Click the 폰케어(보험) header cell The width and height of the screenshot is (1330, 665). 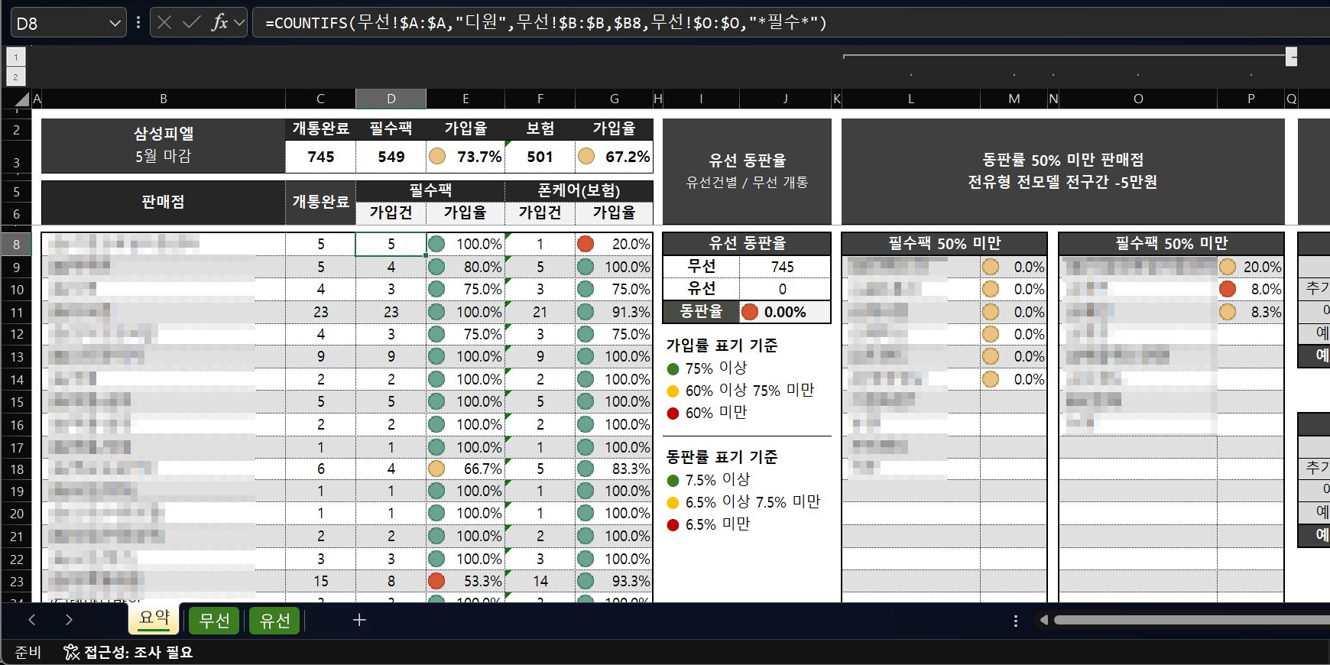pyautogui.click(x=579, y=190)
